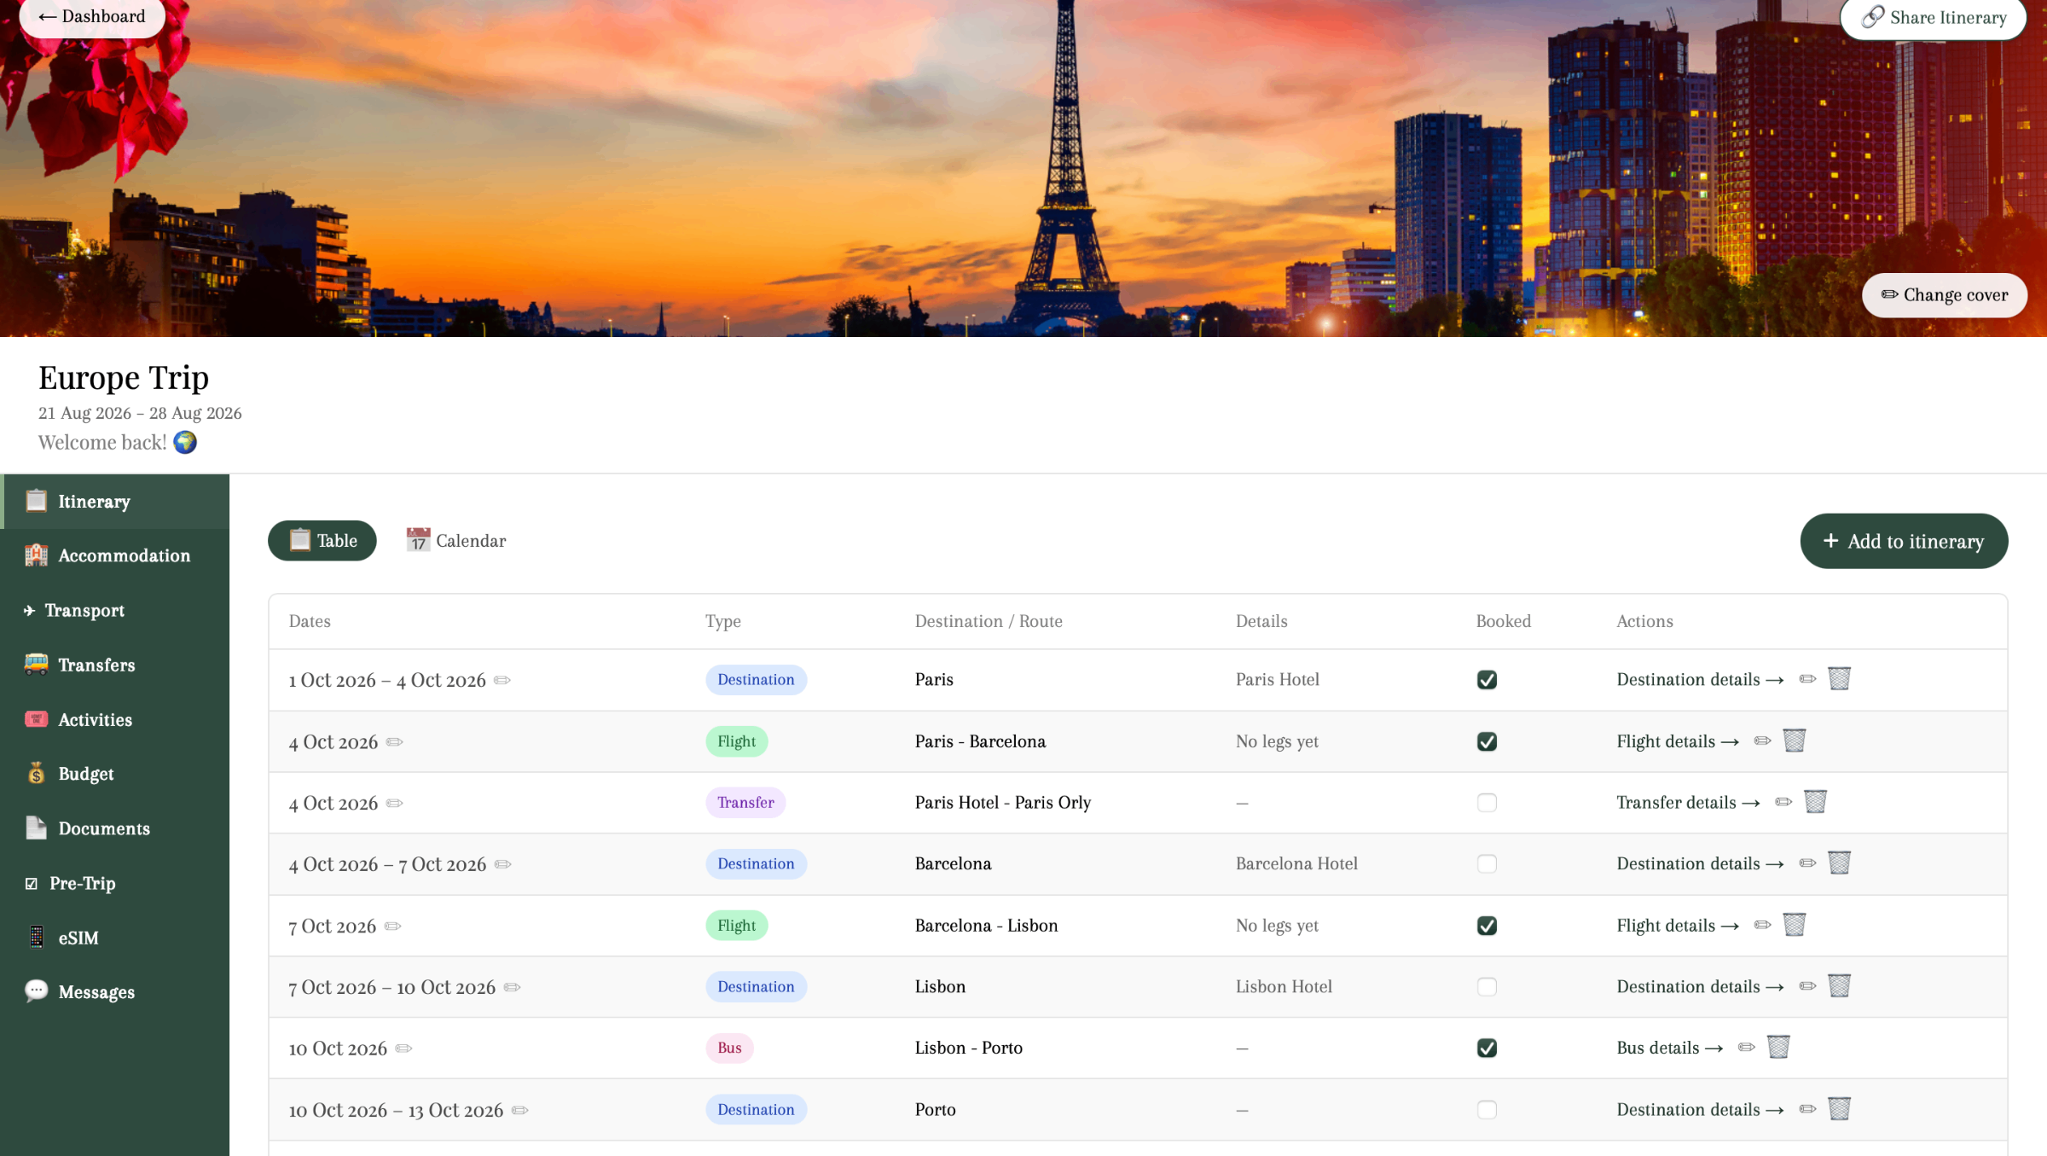Image resolution: width=2047 pixels, height=1156 pixels.
Task: Delete the Barcelona - Lisbon flight row
Action: click(1794, 925)
